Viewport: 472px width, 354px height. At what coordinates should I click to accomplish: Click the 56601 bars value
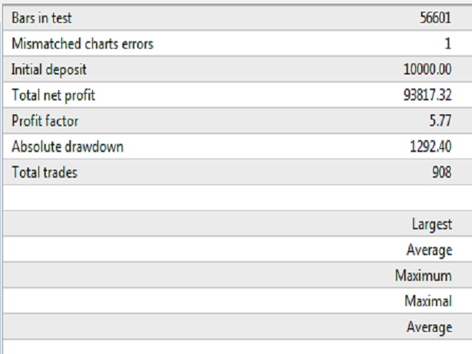click(436, 18)
